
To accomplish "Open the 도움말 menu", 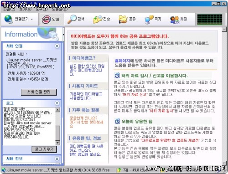I will pos(60,9).
